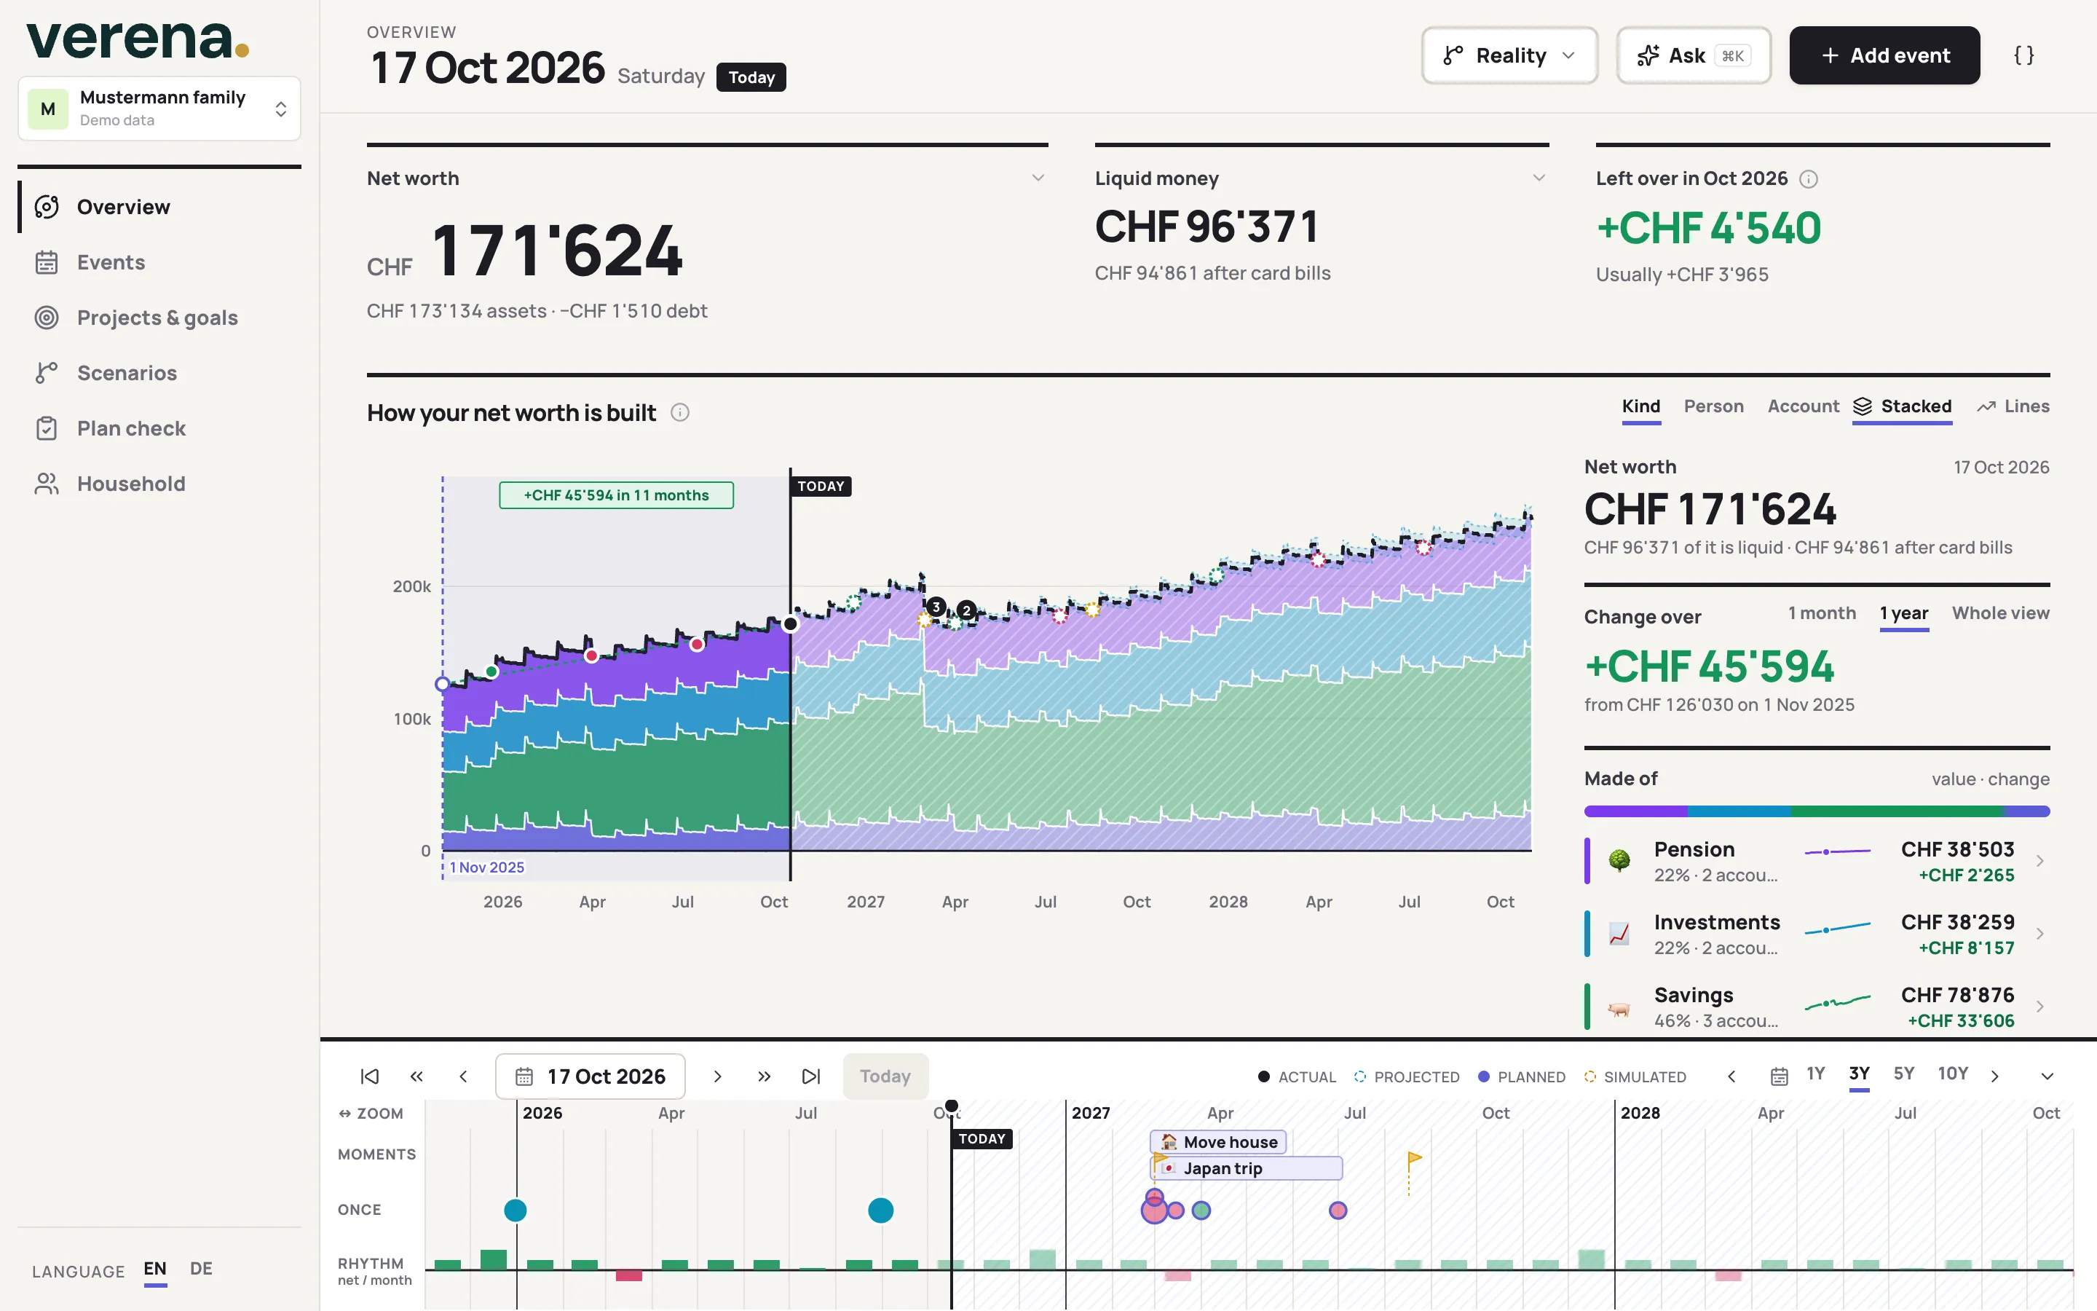The height and width of the screenshot is (1311, 2097).
Task: Click the double-left rewind arrows
Action: (416, 1076)
